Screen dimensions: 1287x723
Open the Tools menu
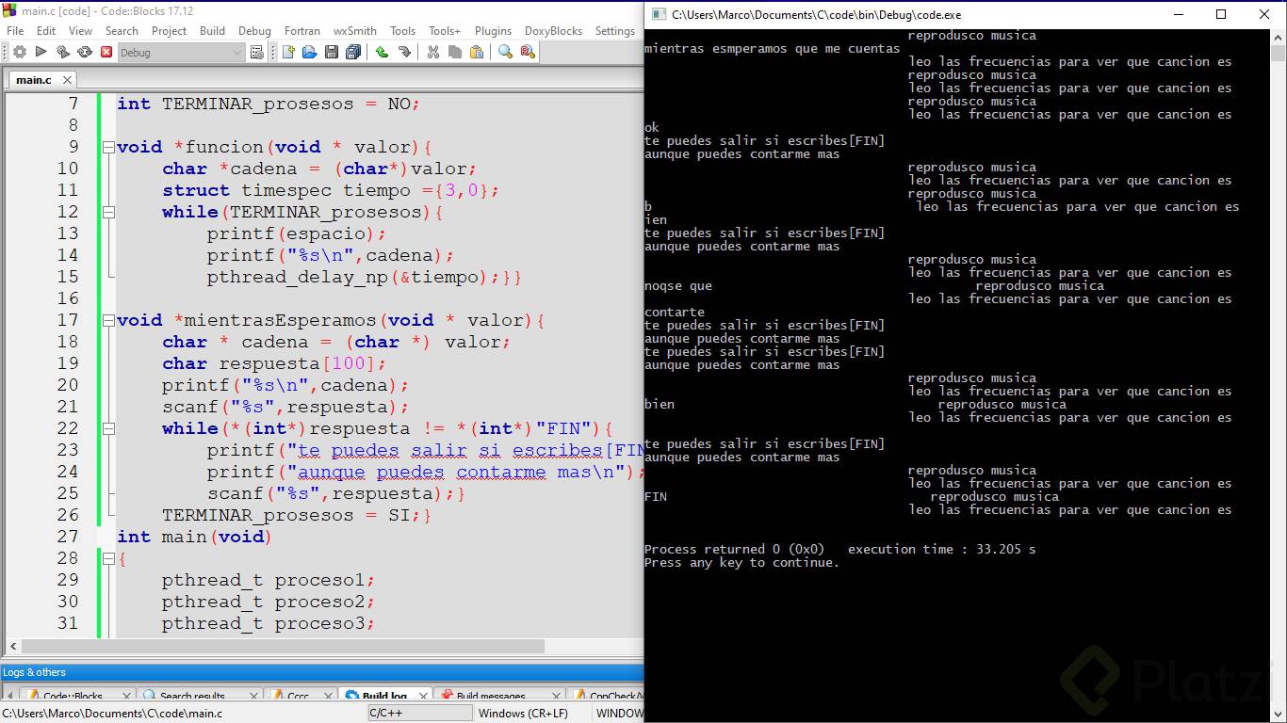point(402,31)
